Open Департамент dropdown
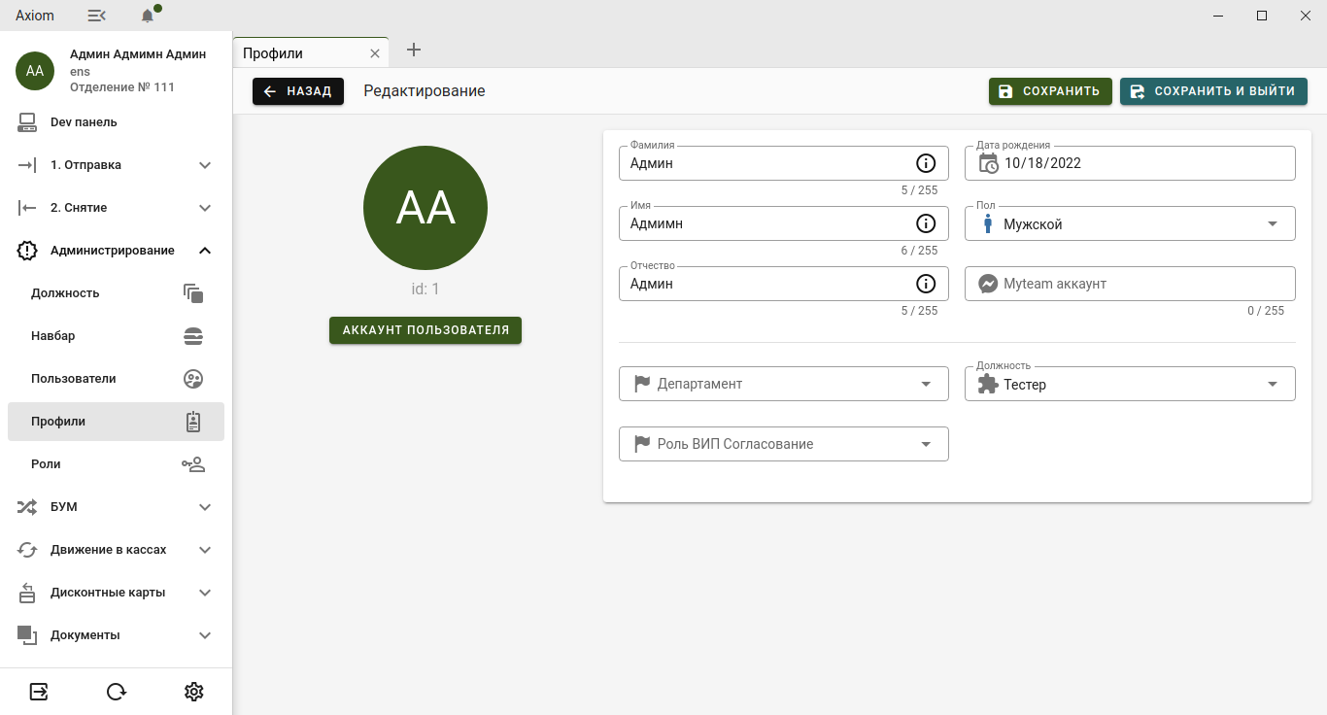1327x715 pixels. tap(784, 384)
